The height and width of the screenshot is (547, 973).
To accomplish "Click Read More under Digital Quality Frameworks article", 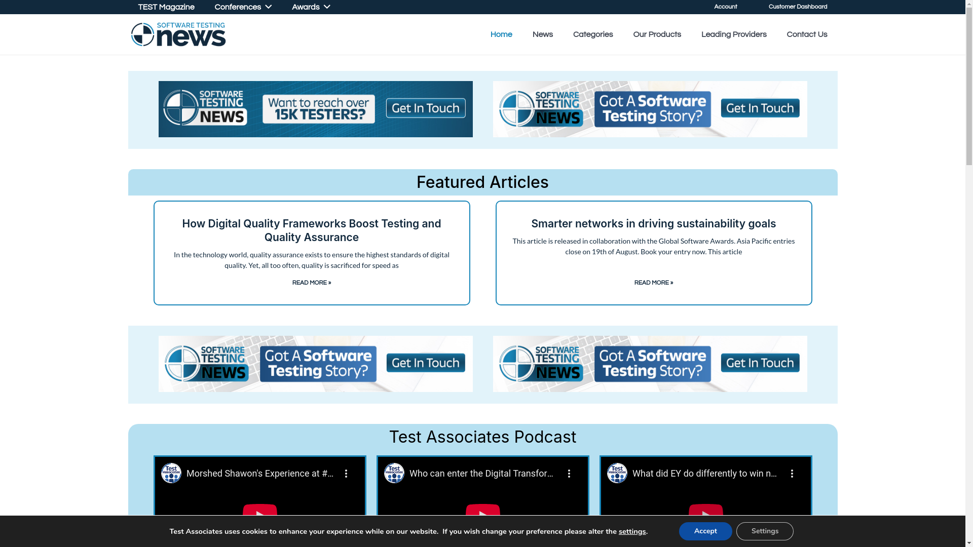I will 312,283.
